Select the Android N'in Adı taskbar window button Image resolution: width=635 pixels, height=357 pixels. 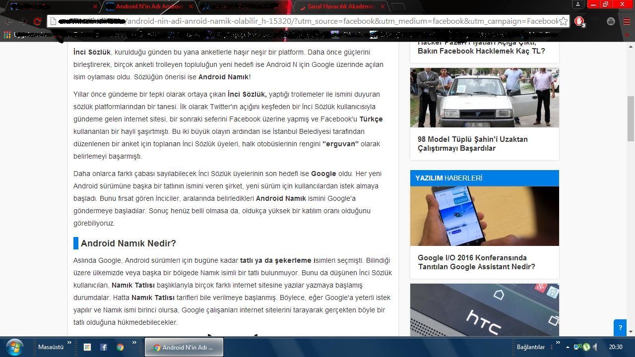184,347
